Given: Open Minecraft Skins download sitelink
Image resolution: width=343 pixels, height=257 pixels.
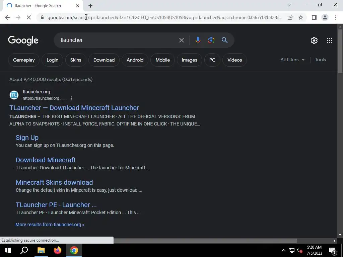Looking at the screenshot, I should tap(54, 182).
